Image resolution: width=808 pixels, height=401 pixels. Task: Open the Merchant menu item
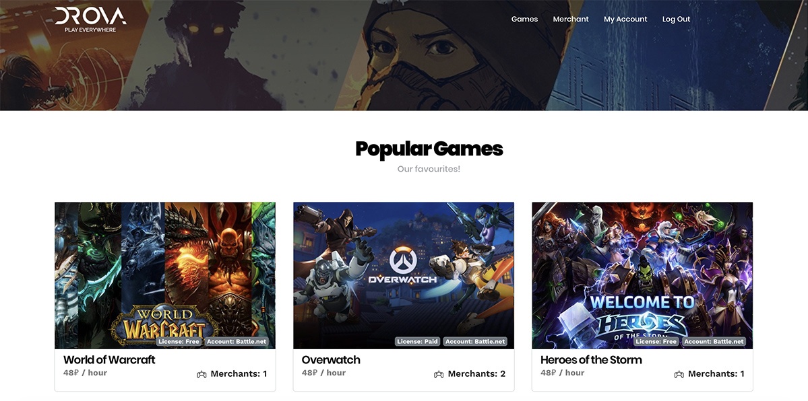(570, 19)
